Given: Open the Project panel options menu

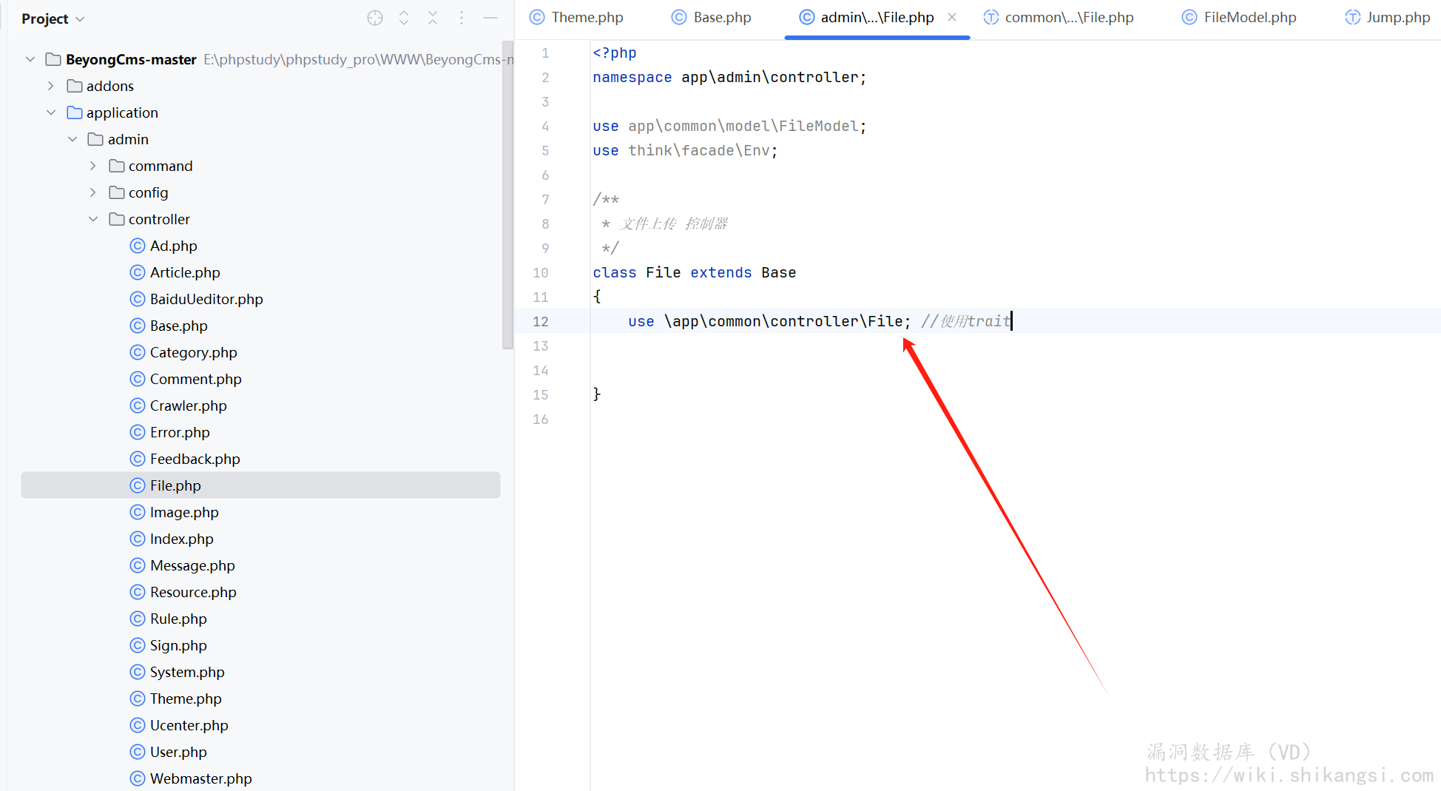Looking at the screenshot, I should [462, 18].
